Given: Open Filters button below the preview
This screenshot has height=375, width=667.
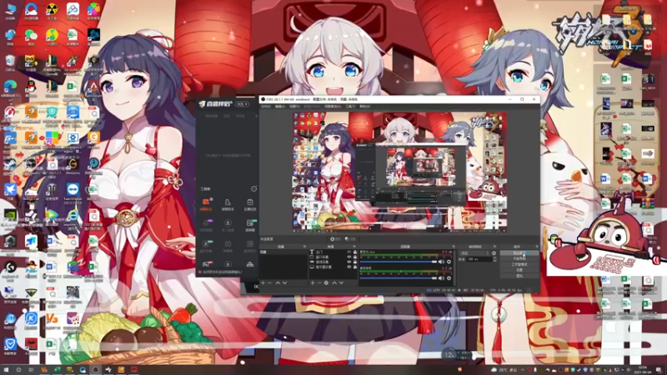Looking at the screenshot, I should coord(350,239).
